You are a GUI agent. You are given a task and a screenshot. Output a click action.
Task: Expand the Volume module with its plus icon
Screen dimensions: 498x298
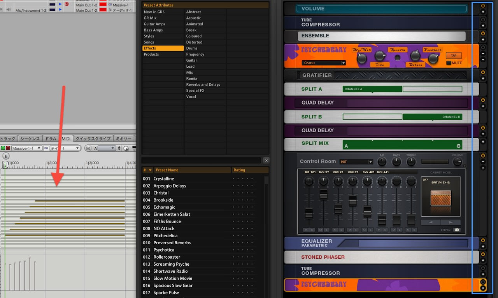pyautogui.click(x=483, y=12)
